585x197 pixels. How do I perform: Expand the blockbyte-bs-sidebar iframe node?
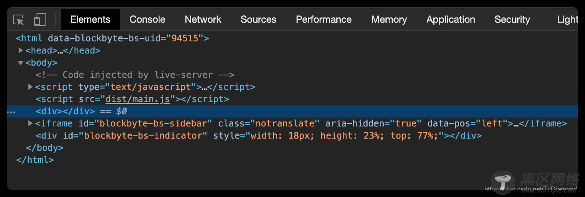point(30,123)
